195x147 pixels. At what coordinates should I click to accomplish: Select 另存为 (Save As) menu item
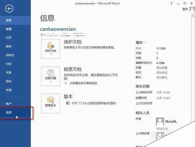coord(15,55)
